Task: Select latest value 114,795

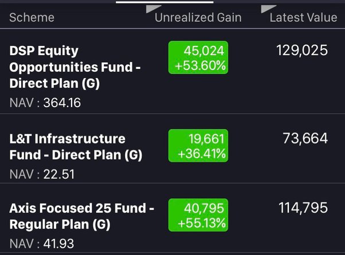Action: pyautogui.click(x=303, y=208)
